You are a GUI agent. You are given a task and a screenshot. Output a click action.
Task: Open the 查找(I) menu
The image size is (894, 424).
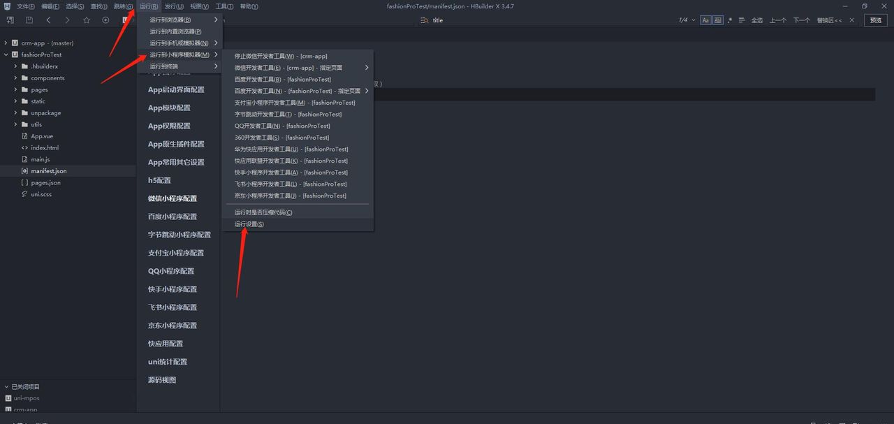pos(99,6)
